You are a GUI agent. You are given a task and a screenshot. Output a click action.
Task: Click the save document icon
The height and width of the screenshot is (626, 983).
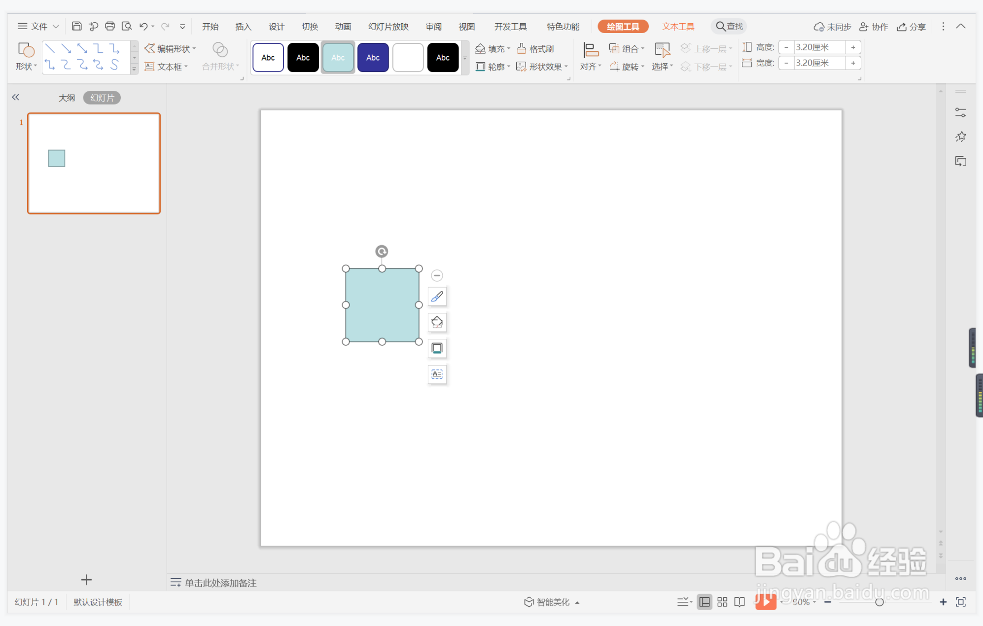tap(76, 26)
